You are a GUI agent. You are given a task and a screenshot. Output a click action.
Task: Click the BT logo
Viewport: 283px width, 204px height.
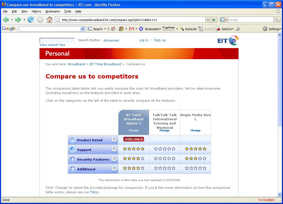click(228, 40)
